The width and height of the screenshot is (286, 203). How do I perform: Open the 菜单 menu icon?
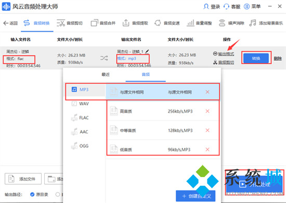coord(246,7)
